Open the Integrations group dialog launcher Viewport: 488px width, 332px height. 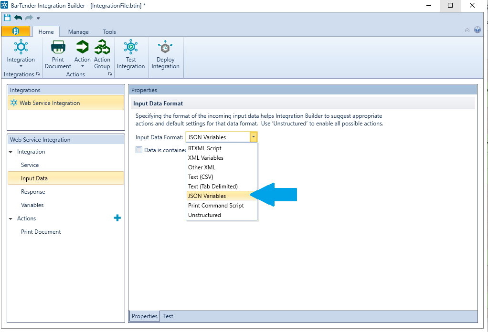click(x=38, y=74)
